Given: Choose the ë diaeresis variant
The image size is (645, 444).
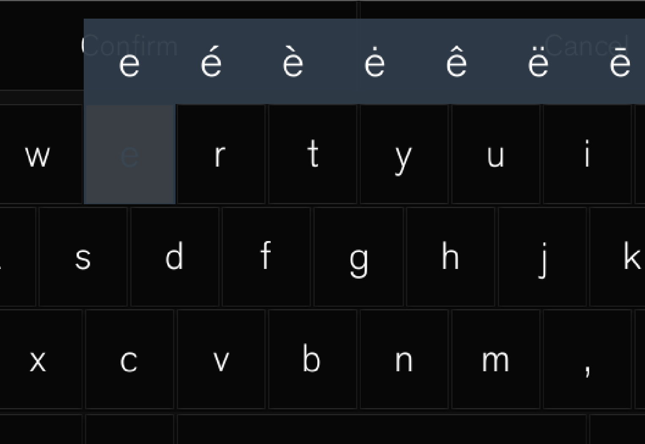Looking at the screenshot, I should 538,62.
